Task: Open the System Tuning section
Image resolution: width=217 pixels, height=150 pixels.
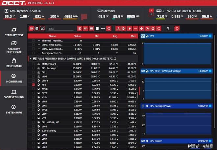Action: [14, 94]
